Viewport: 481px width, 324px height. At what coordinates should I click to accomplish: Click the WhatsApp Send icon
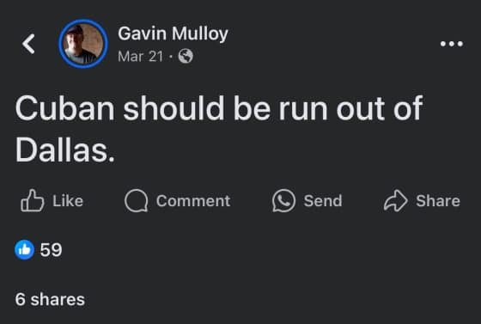[x=283, y=200]
